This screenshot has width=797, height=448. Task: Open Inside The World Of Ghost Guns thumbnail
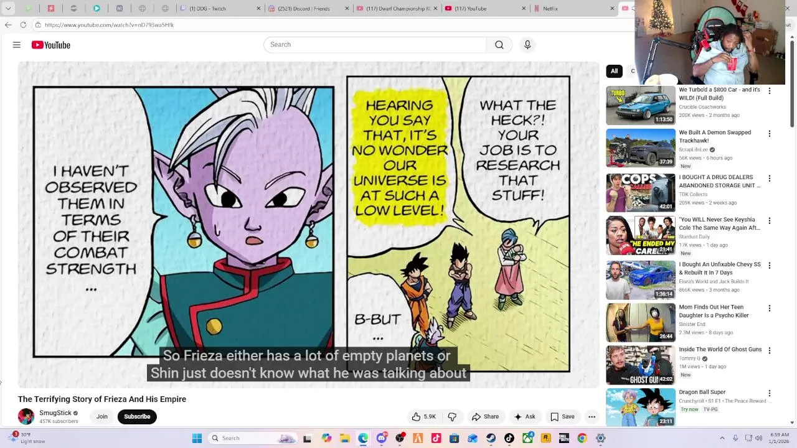point(641,365)
